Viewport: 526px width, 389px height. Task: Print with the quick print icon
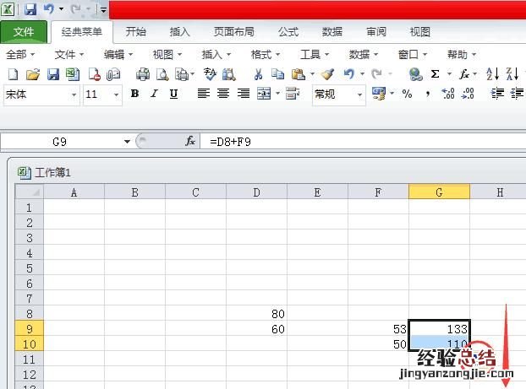point(143,74)
